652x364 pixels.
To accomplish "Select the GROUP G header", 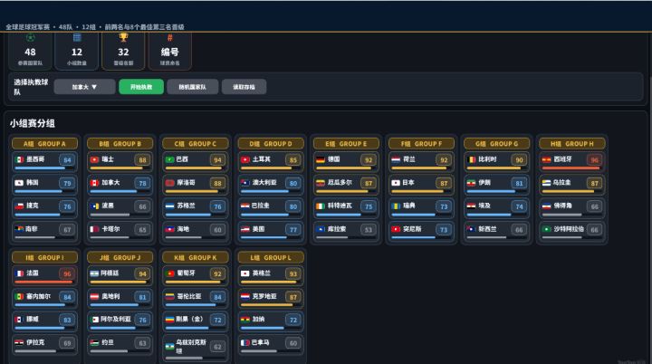I will [496, 144].
